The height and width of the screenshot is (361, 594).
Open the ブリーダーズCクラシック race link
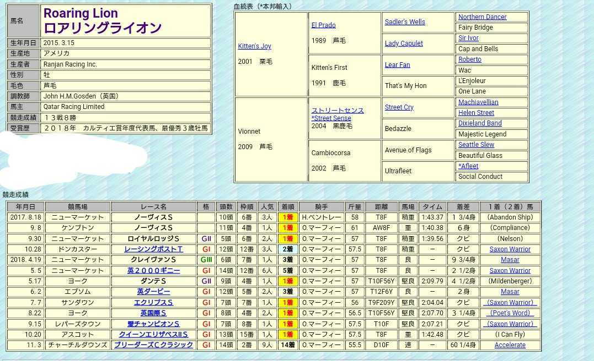pyautogui.click(x=153, y=345)
